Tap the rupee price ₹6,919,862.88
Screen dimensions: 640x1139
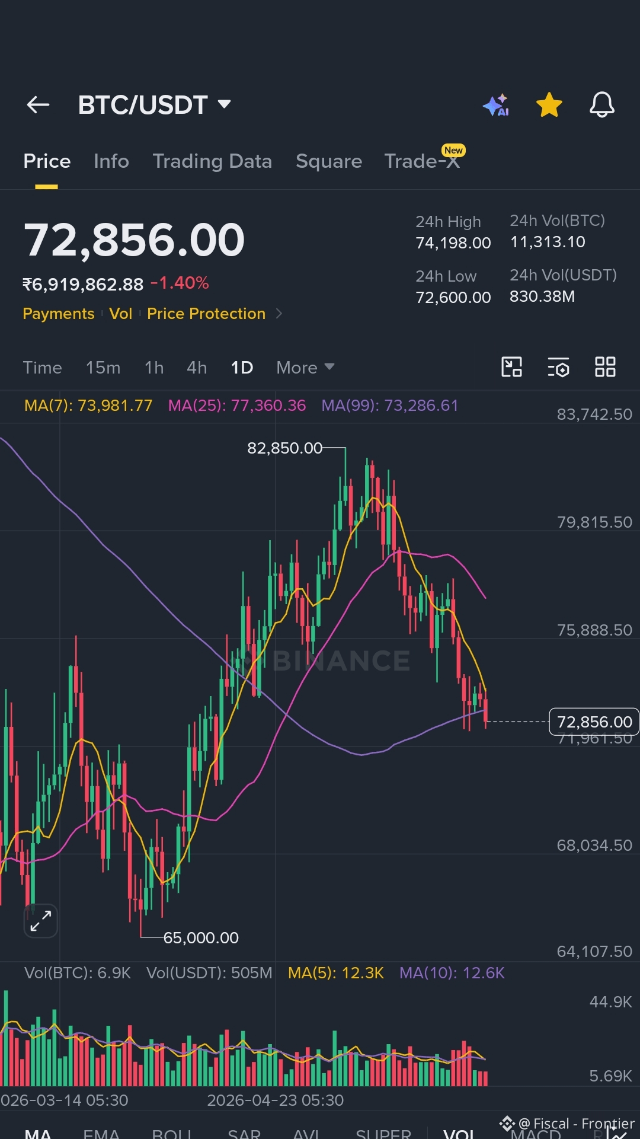pos(83,285)
